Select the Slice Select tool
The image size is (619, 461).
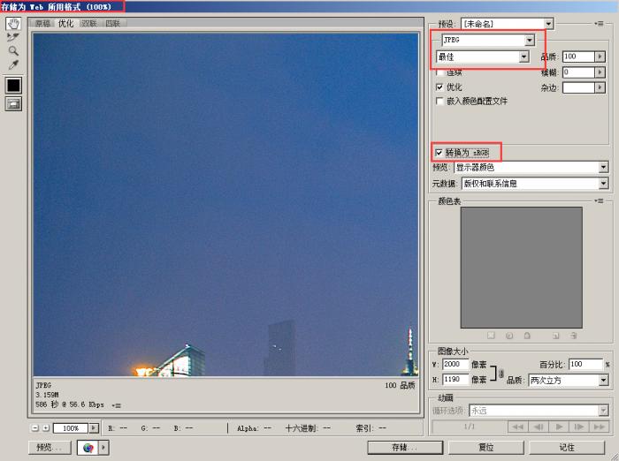13,37
